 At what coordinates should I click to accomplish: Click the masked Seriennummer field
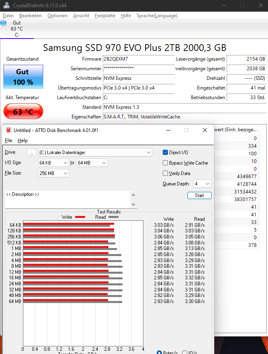(139, 69)
